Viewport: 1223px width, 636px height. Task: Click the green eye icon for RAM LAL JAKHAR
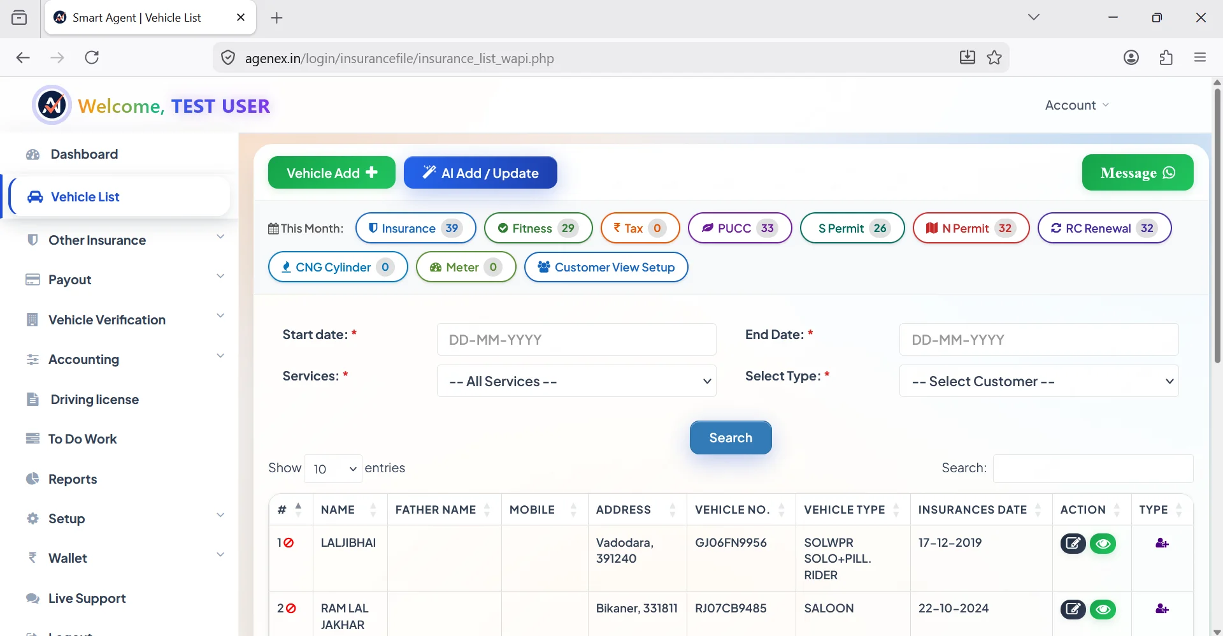pos(1103,609)
